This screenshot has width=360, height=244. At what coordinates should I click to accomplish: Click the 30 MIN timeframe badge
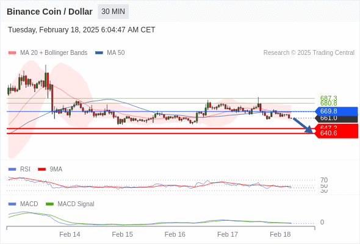click(113, 12)
